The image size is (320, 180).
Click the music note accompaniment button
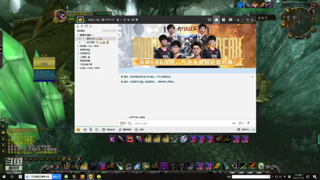[x=125, y=130]
